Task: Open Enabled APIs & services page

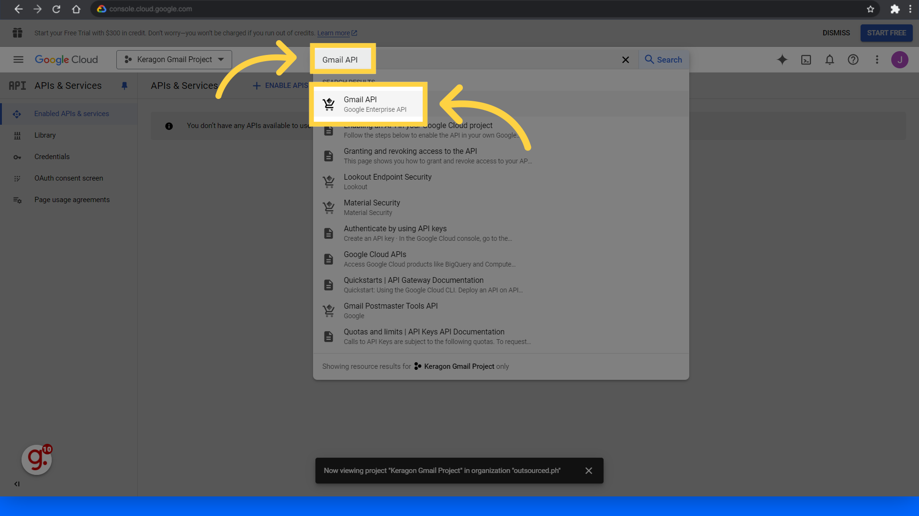Action: pos(69,114)
